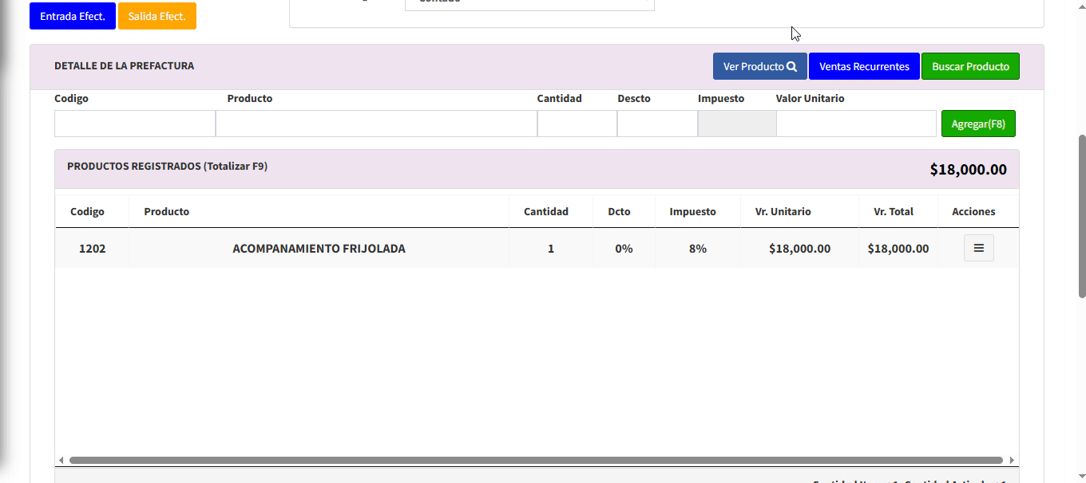Expand the partially visible dropdown at the top
The width and height of the screenshot is (1086, 483).
529,3
